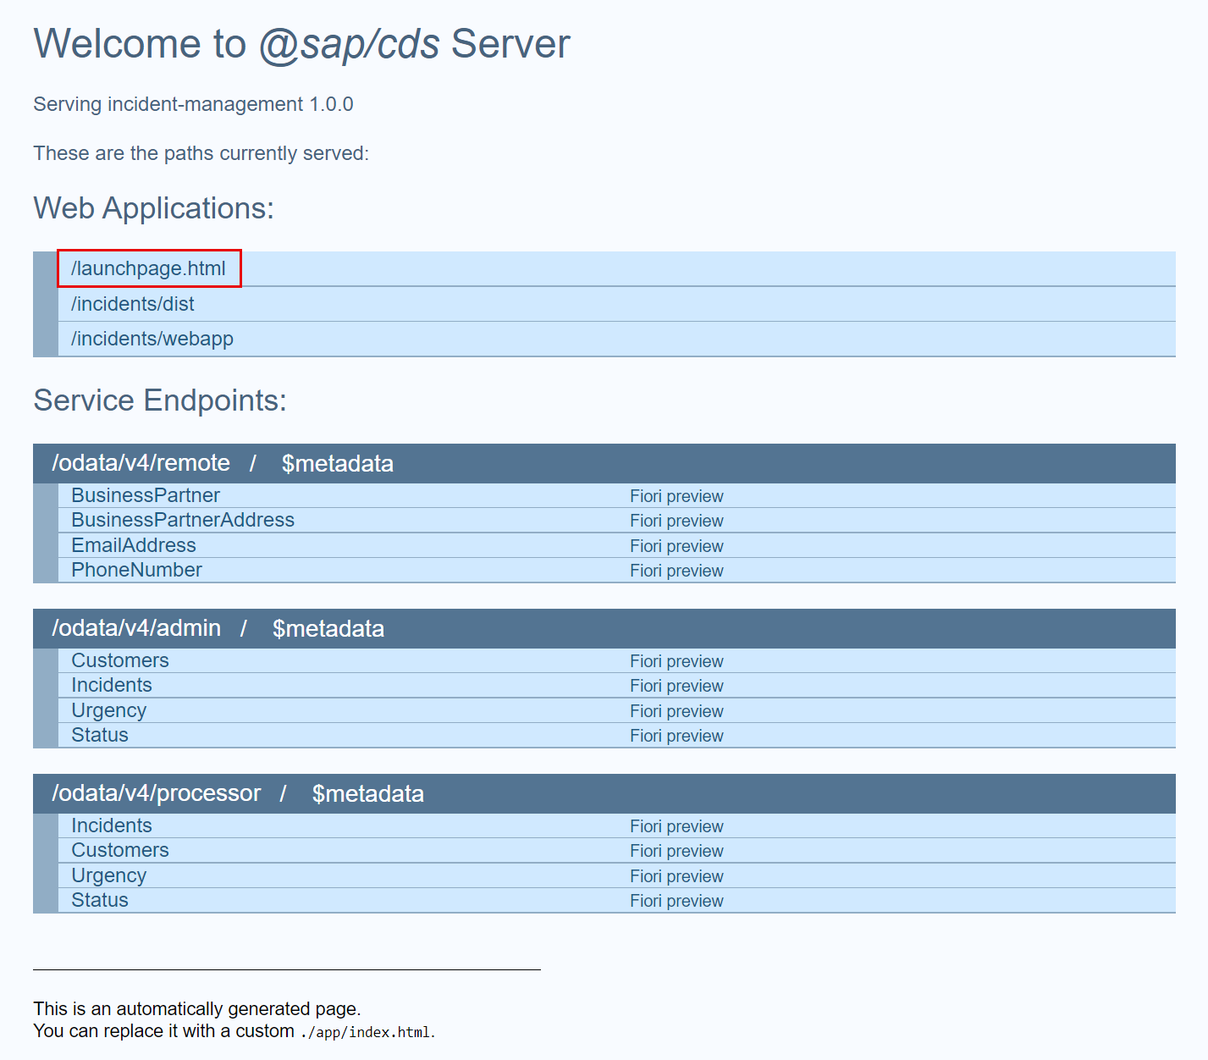The image size is (1208, 1060).
Task: Open the BusinessPartner entity link
Action: (x=146, y=495)
